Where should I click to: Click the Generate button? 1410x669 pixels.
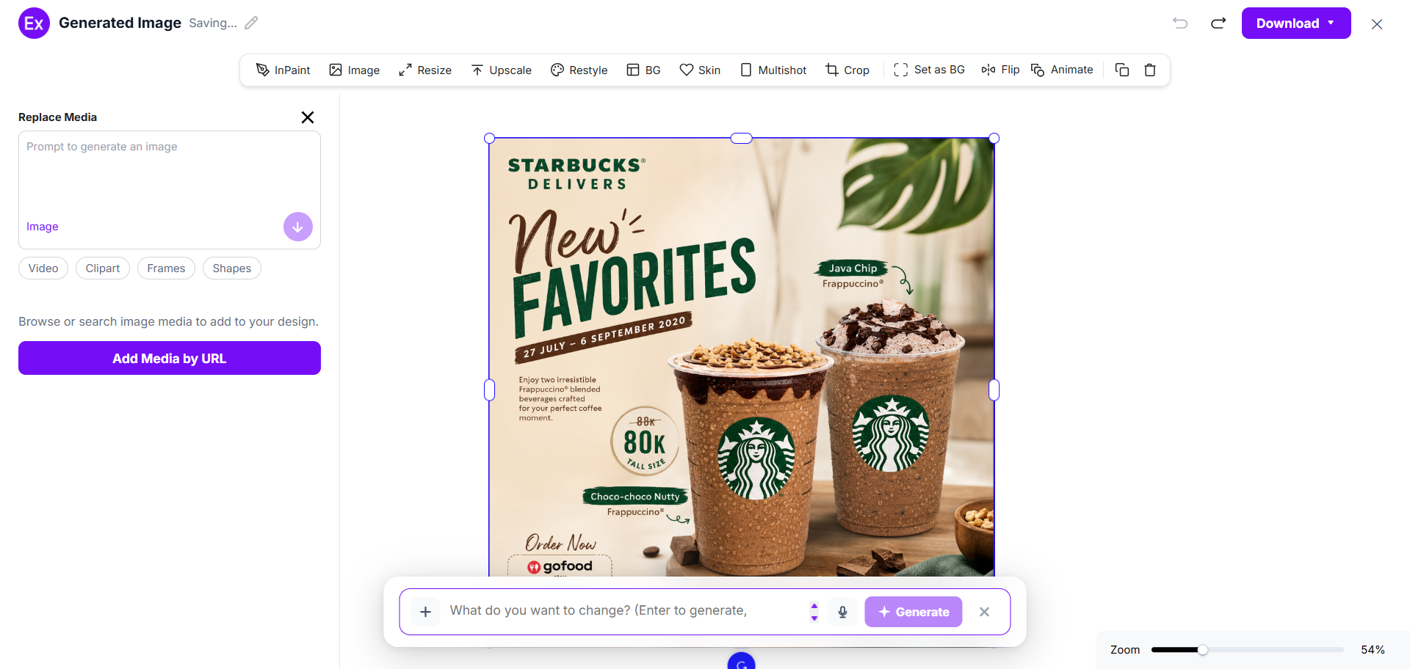coord(914,612)
